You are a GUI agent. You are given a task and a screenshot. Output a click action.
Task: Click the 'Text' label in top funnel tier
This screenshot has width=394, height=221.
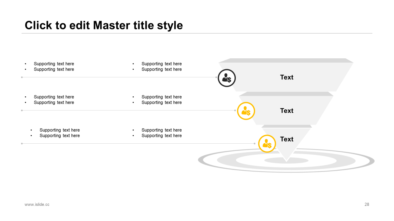click(287, 77)
